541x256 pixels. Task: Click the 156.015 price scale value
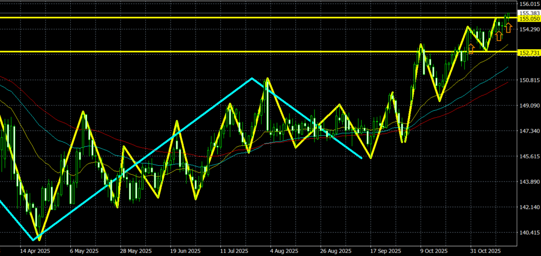coord(529,4)
